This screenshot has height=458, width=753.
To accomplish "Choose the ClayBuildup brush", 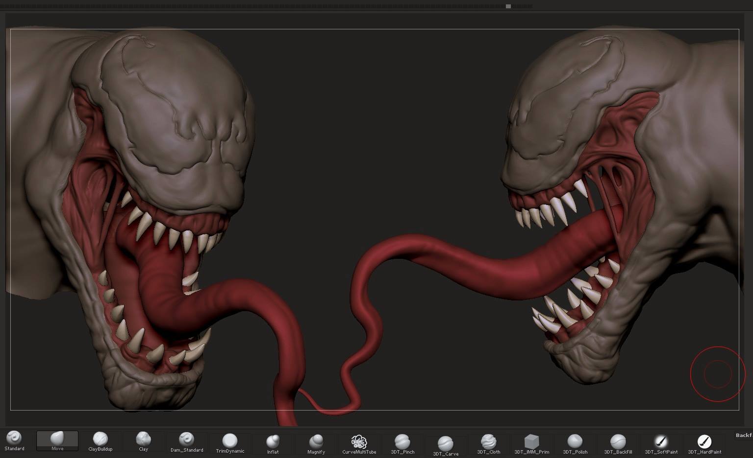I will pos(100,441).
